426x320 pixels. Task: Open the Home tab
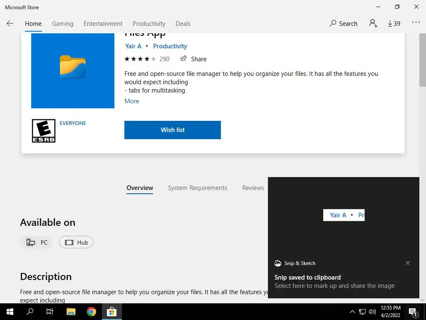pos(33,24)
